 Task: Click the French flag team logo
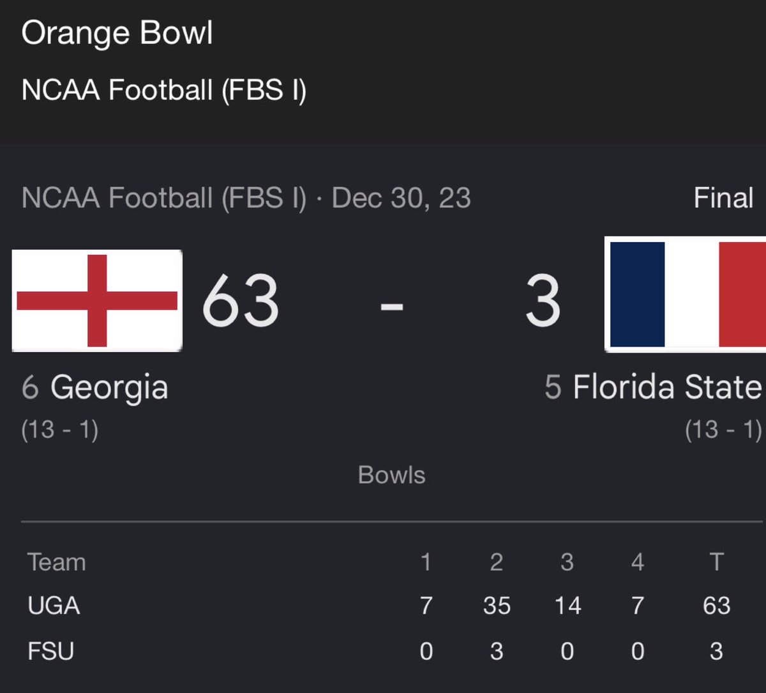pos(686,294)
